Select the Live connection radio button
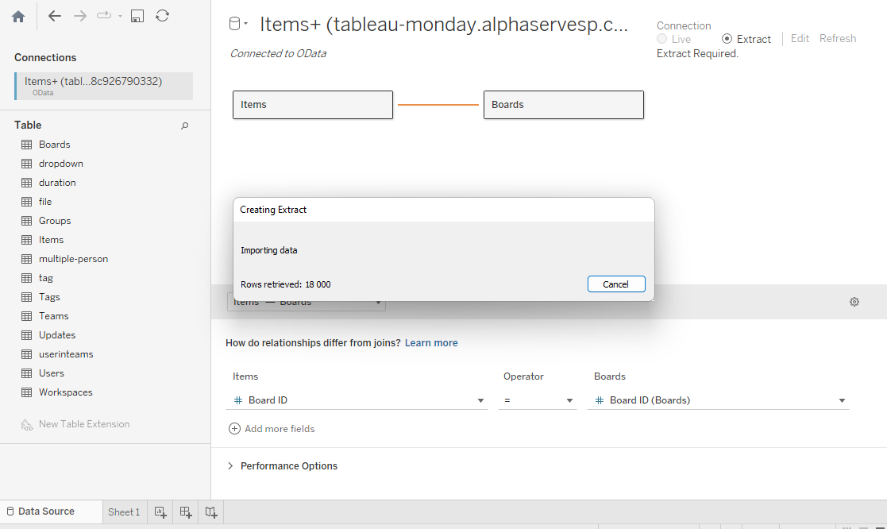 point(662,39)
